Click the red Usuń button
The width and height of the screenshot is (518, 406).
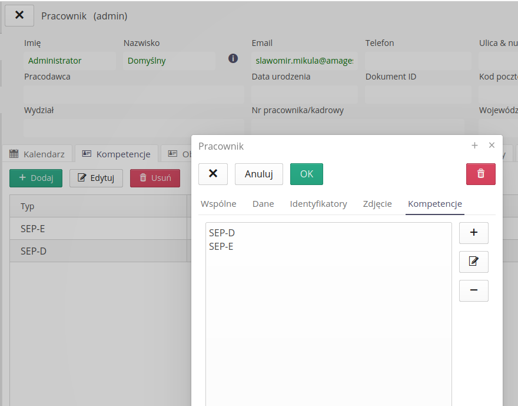(x=155, y=178)
